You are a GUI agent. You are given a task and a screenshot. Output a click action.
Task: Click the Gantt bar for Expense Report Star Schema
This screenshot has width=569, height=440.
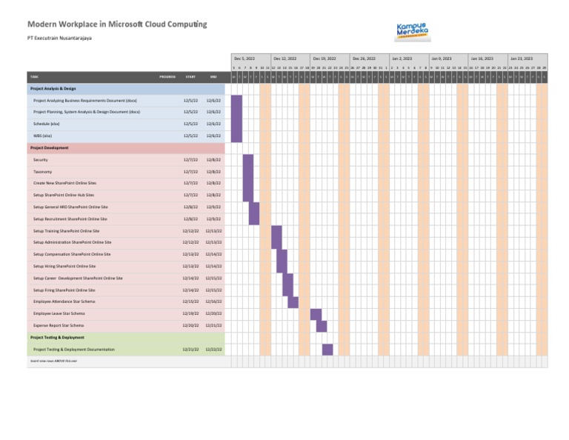pyautogui.click(x=322, y=325)
